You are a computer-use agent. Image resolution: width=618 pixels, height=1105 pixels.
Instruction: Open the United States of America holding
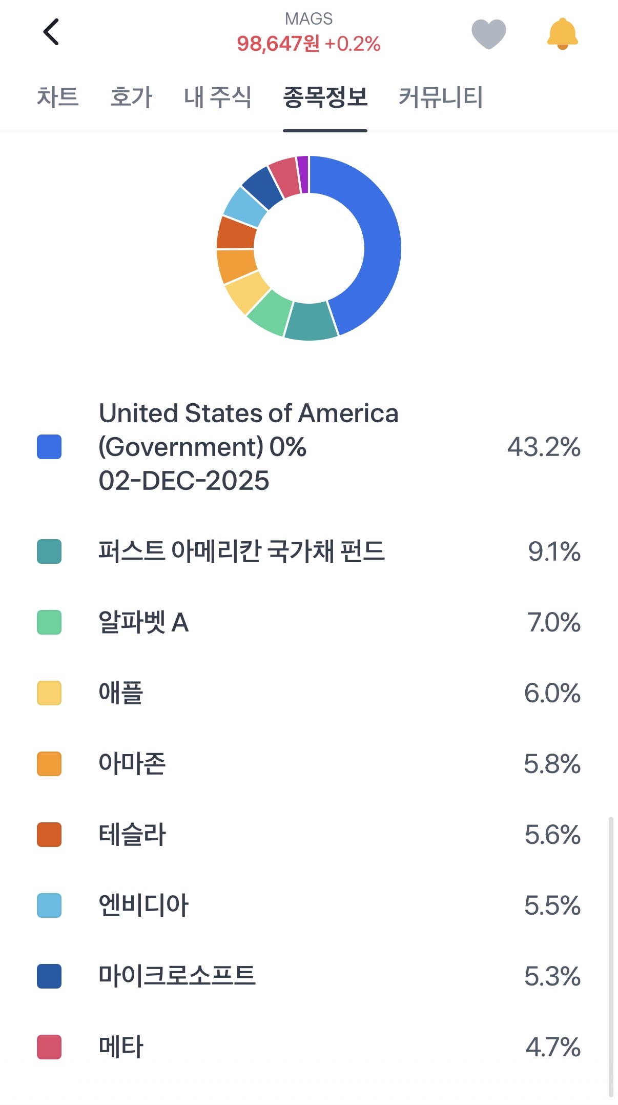point(248,446)
